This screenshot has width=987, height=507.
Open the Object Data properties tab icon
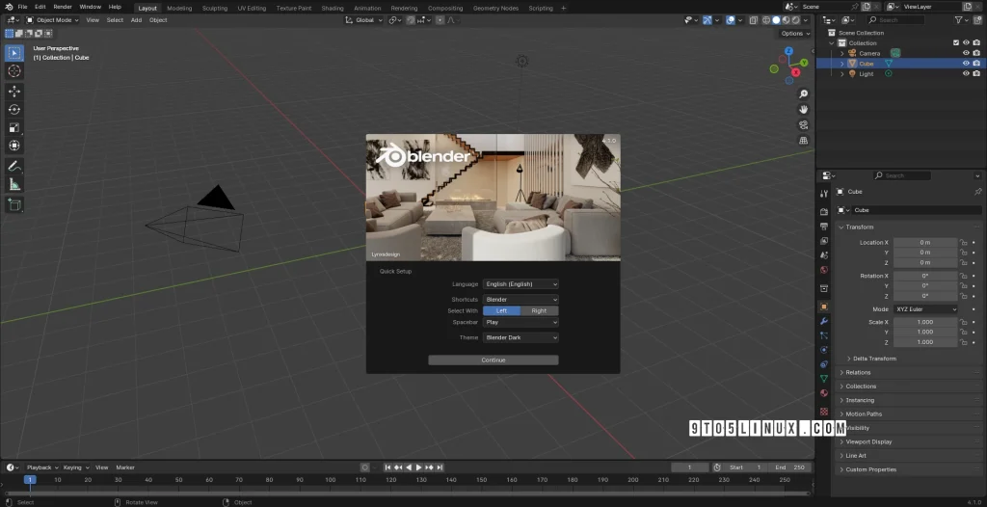click(x=824, y=379)
